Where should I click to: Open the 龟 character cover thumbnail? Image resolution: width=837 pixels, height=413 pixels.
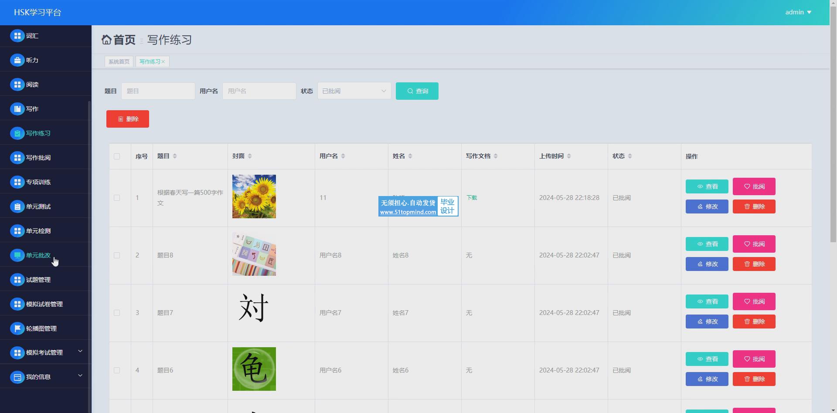click(x=254, y=369)
